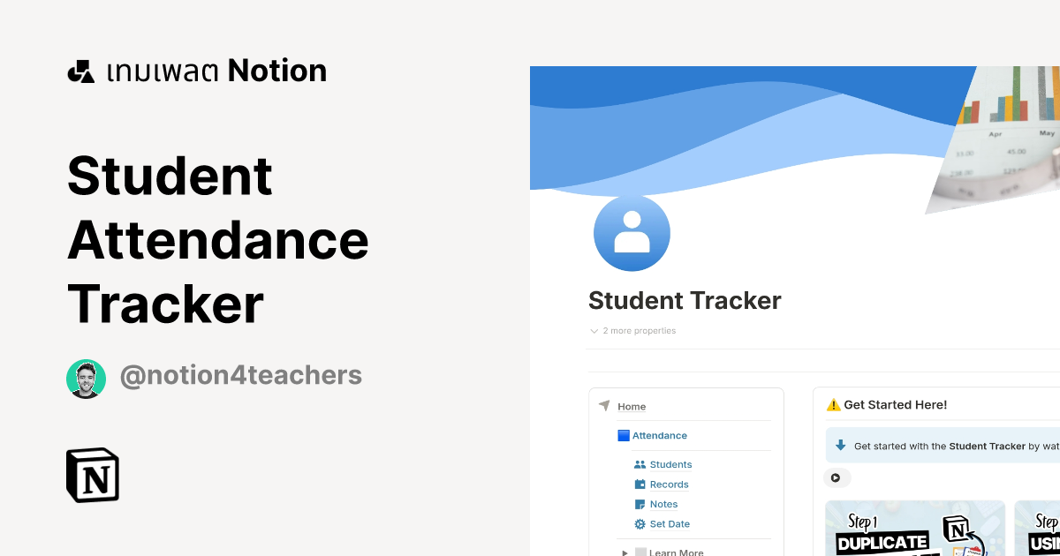Open the Home breadcrumb link

point(632,406)
